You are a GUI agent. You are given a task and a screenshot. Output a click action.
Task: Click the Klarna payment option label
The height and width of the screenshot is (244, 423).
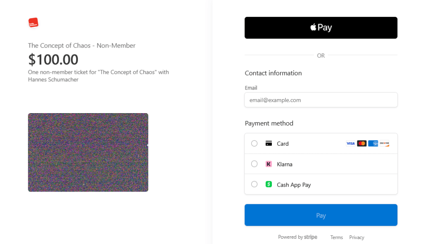click(285, 164)
